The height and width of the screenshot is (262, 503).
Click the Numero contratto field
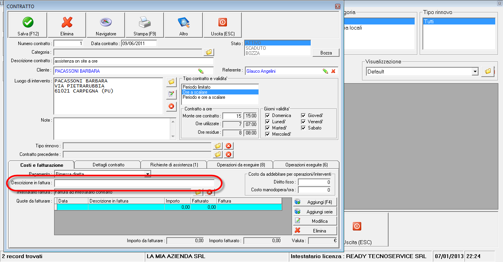coord(69,44)
